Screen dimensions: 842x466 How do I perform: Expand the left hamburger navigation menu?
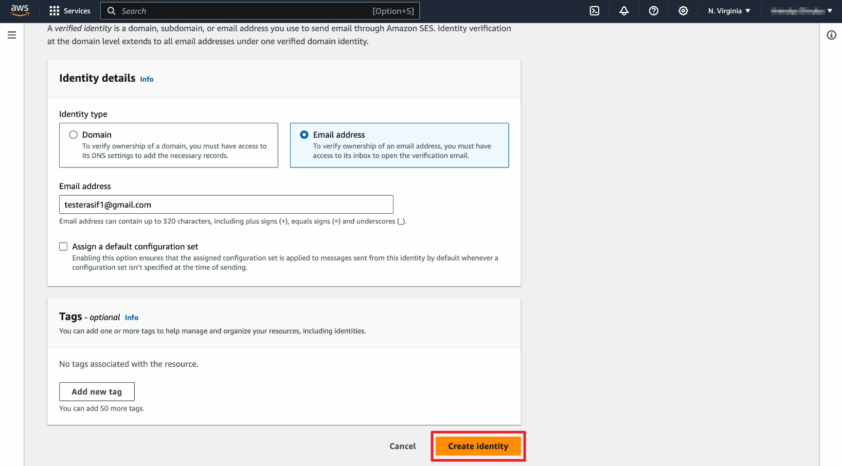(x=12, y=35)
